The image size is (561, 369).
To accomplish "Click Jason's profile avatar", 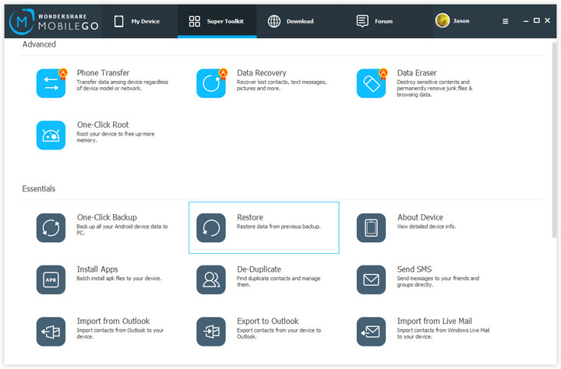I will click(443, 21).
